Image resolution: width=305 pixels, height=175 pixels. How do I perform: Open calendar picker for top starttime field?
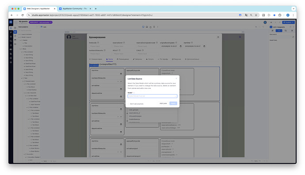(x=204, y=46)
